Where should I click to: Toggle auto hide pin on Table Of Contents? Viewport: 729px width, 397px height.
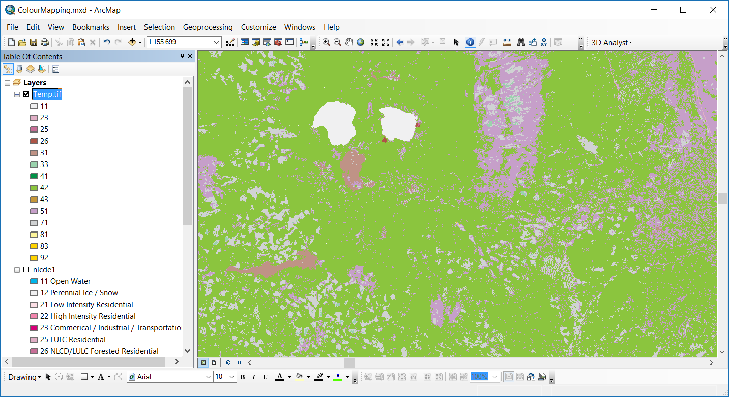(183, 56)
